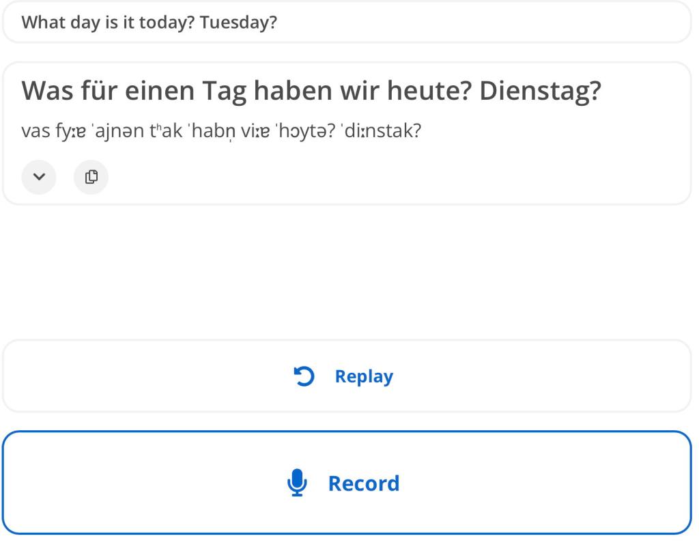Click the microphone icon
Viewport: 699px width, 547px height.
click(296, 483)
